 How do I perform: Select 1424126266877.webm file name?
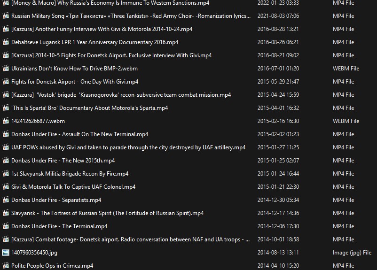(38, 121)
